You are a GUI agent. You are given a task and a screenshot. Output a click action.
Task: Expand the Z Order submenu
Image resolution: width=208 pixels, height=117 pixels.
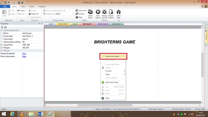113,71
